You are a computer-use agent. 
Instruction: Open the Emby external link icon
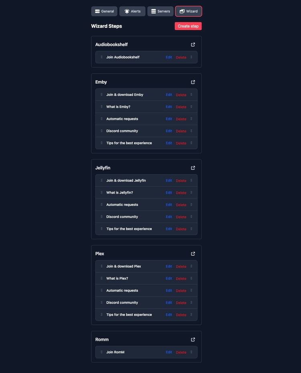pyautogui.click(x=193, y=82)
